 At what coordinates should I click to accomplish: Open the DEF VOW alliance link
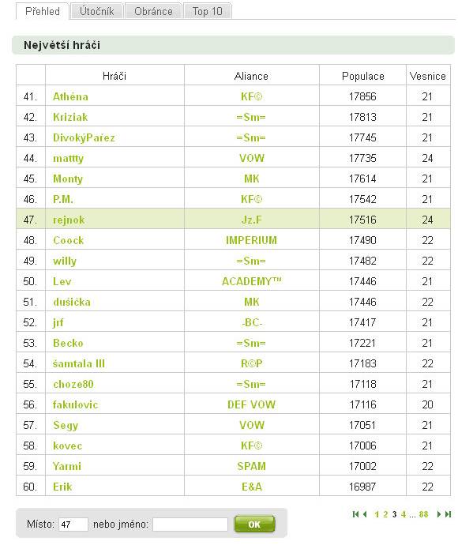[251, 404]
